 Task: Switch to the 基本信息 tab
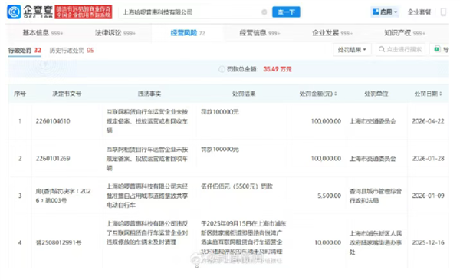click(43, 33)
